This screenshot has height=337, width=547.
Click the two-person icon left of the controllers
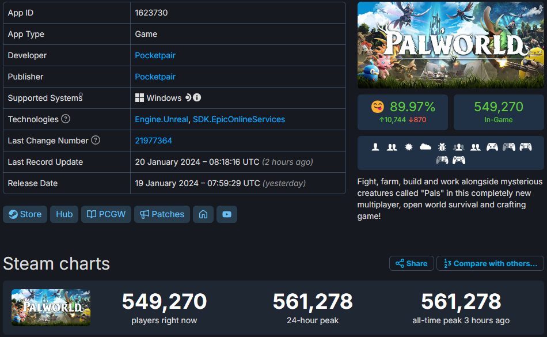[476, 147]
